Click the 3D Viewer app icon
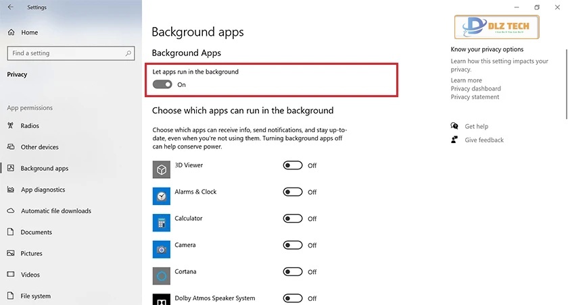Screen dimensions: 568x305 coord(161,169)
